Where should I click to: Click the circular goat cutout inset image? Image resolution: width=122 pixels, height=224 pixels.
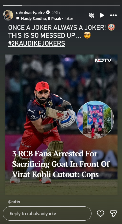click(95, 120)
